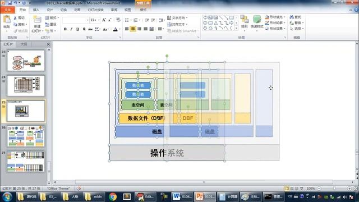Click the Undo icon in quick access toolbar
This screenshot has width=359, height=202.
(16, 3)
